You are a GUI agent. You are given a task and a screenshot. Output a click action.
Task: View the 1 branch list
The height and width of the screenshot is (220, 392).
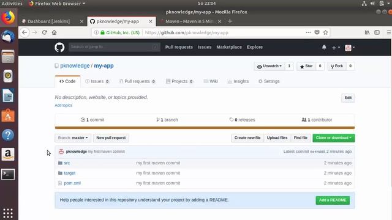pos(167,120)
